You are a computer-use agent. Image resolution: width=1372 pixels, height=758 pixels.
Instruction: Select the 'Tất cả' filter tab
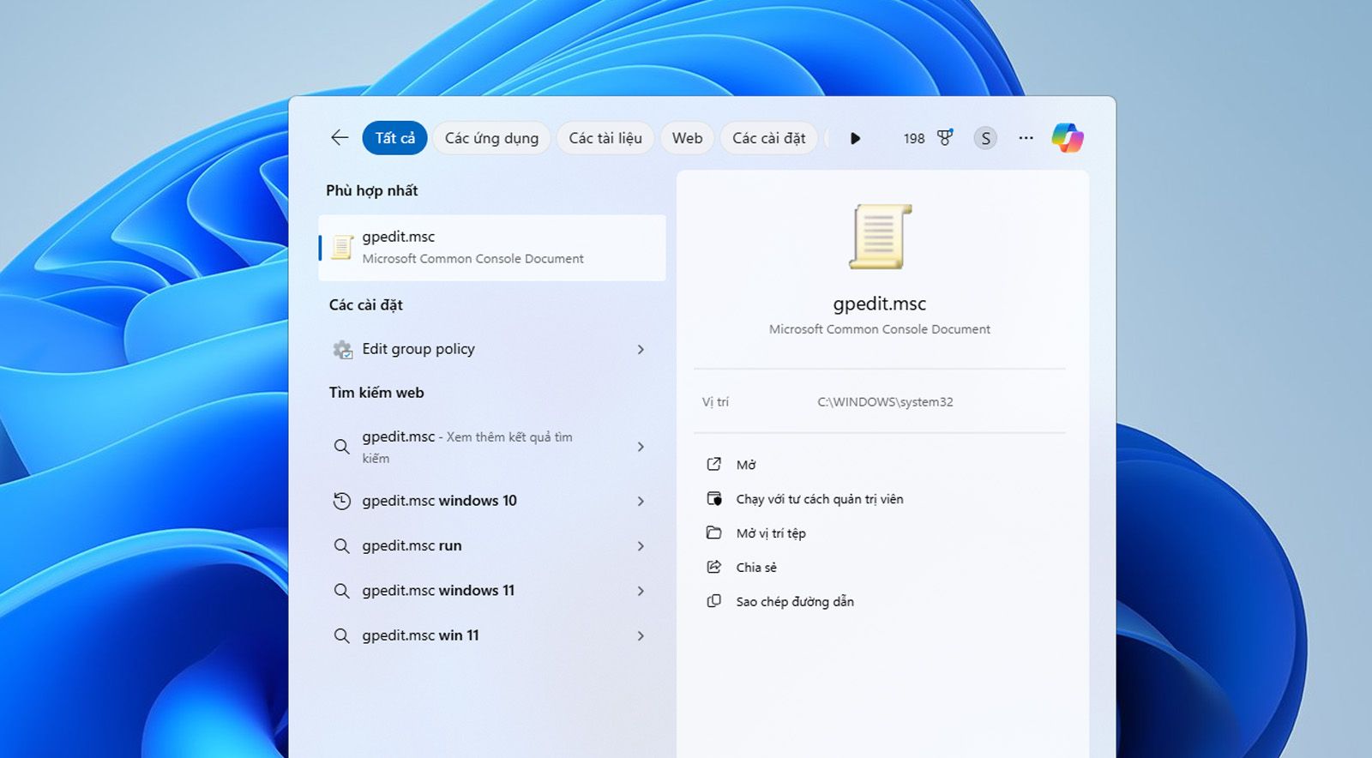tap(394, 138)
